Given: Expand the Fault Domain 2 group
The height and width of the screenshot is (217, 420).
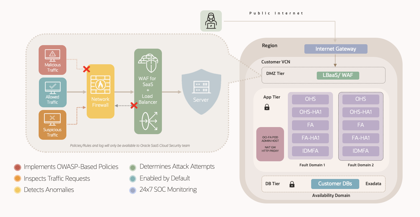Looking at the screenshot, I should [x=360, y=126].
